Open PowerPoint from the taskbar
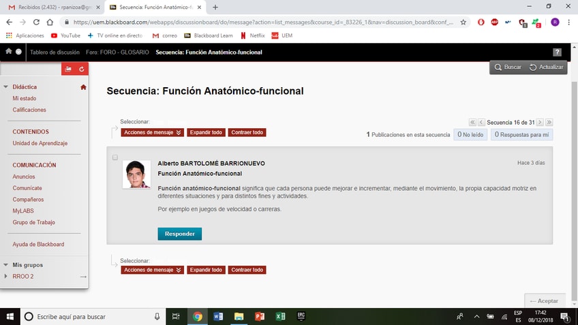 point(260,317)
